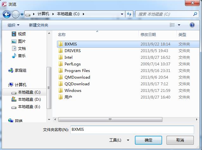
Task: Open the blue Help question mark icon
Action: [x=192, y=25]
